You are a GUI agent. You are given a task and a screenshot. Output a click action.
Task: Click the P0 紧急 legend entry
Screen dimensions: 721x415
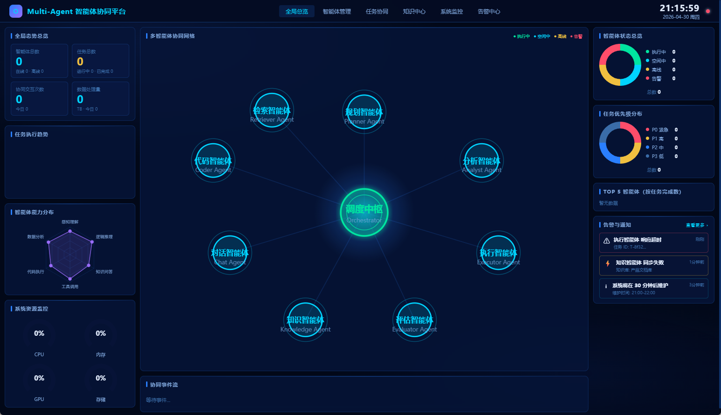click(x=662, y=130)
